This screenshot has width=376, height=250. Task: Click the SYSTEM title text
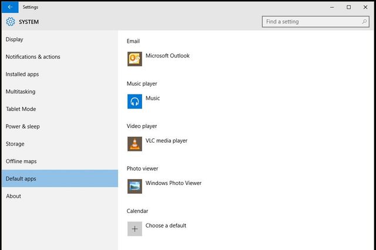coord(29,22)
